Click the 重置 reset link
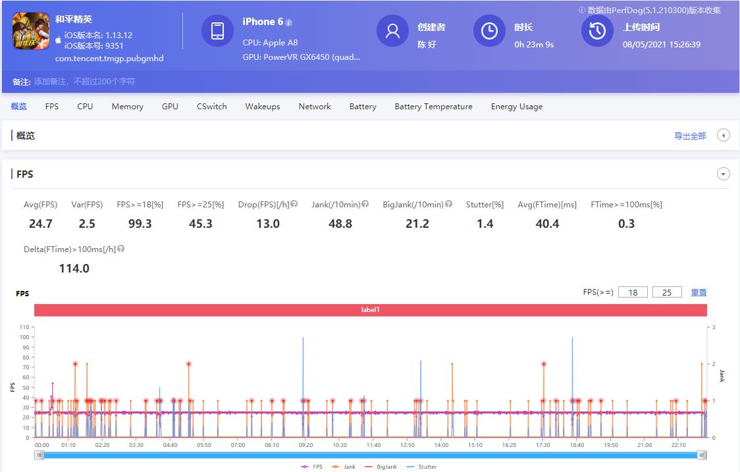This screenshot has width=740, height=472. [x=698, y=292]
